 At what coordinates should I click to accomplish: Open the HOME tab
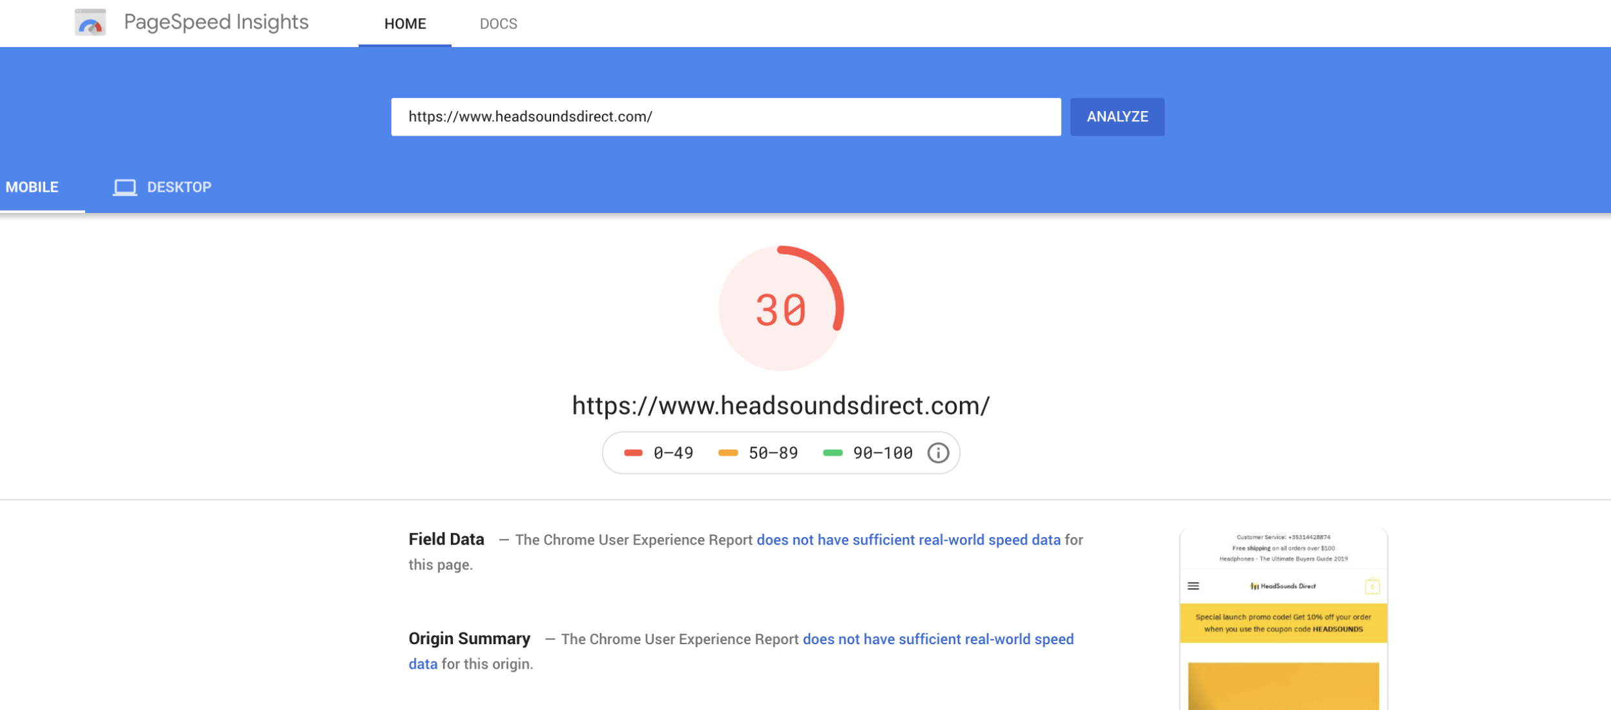(405, 24)
